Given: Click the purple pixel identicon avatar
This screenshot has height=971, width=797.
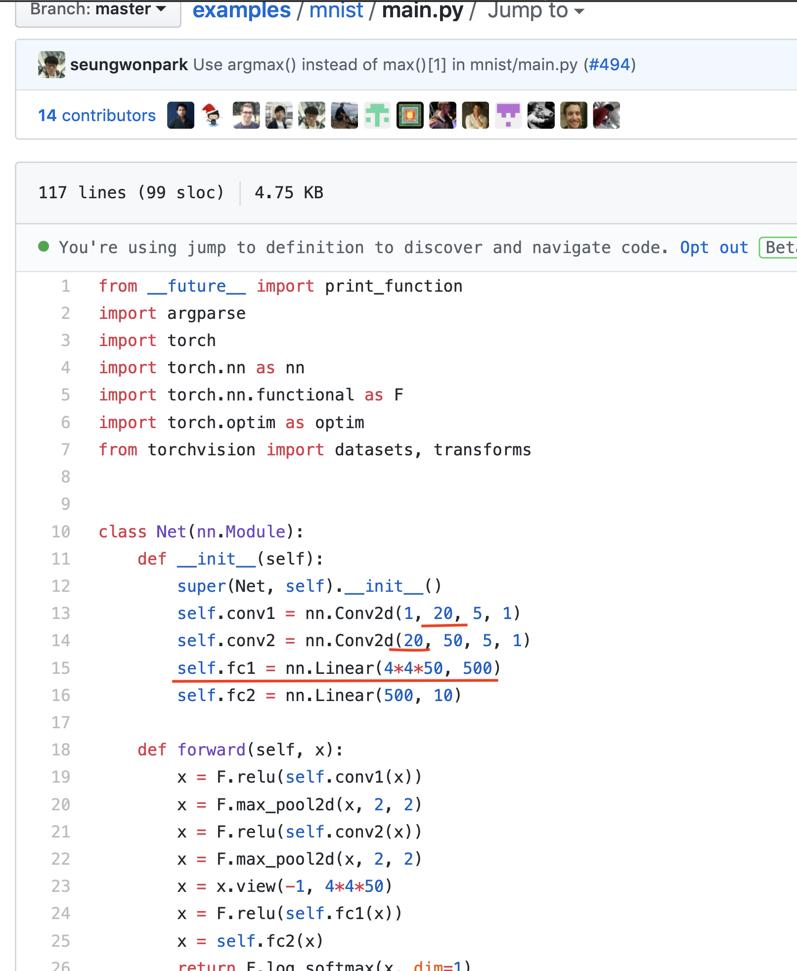Looking at the screenshot, I should 508,116.
